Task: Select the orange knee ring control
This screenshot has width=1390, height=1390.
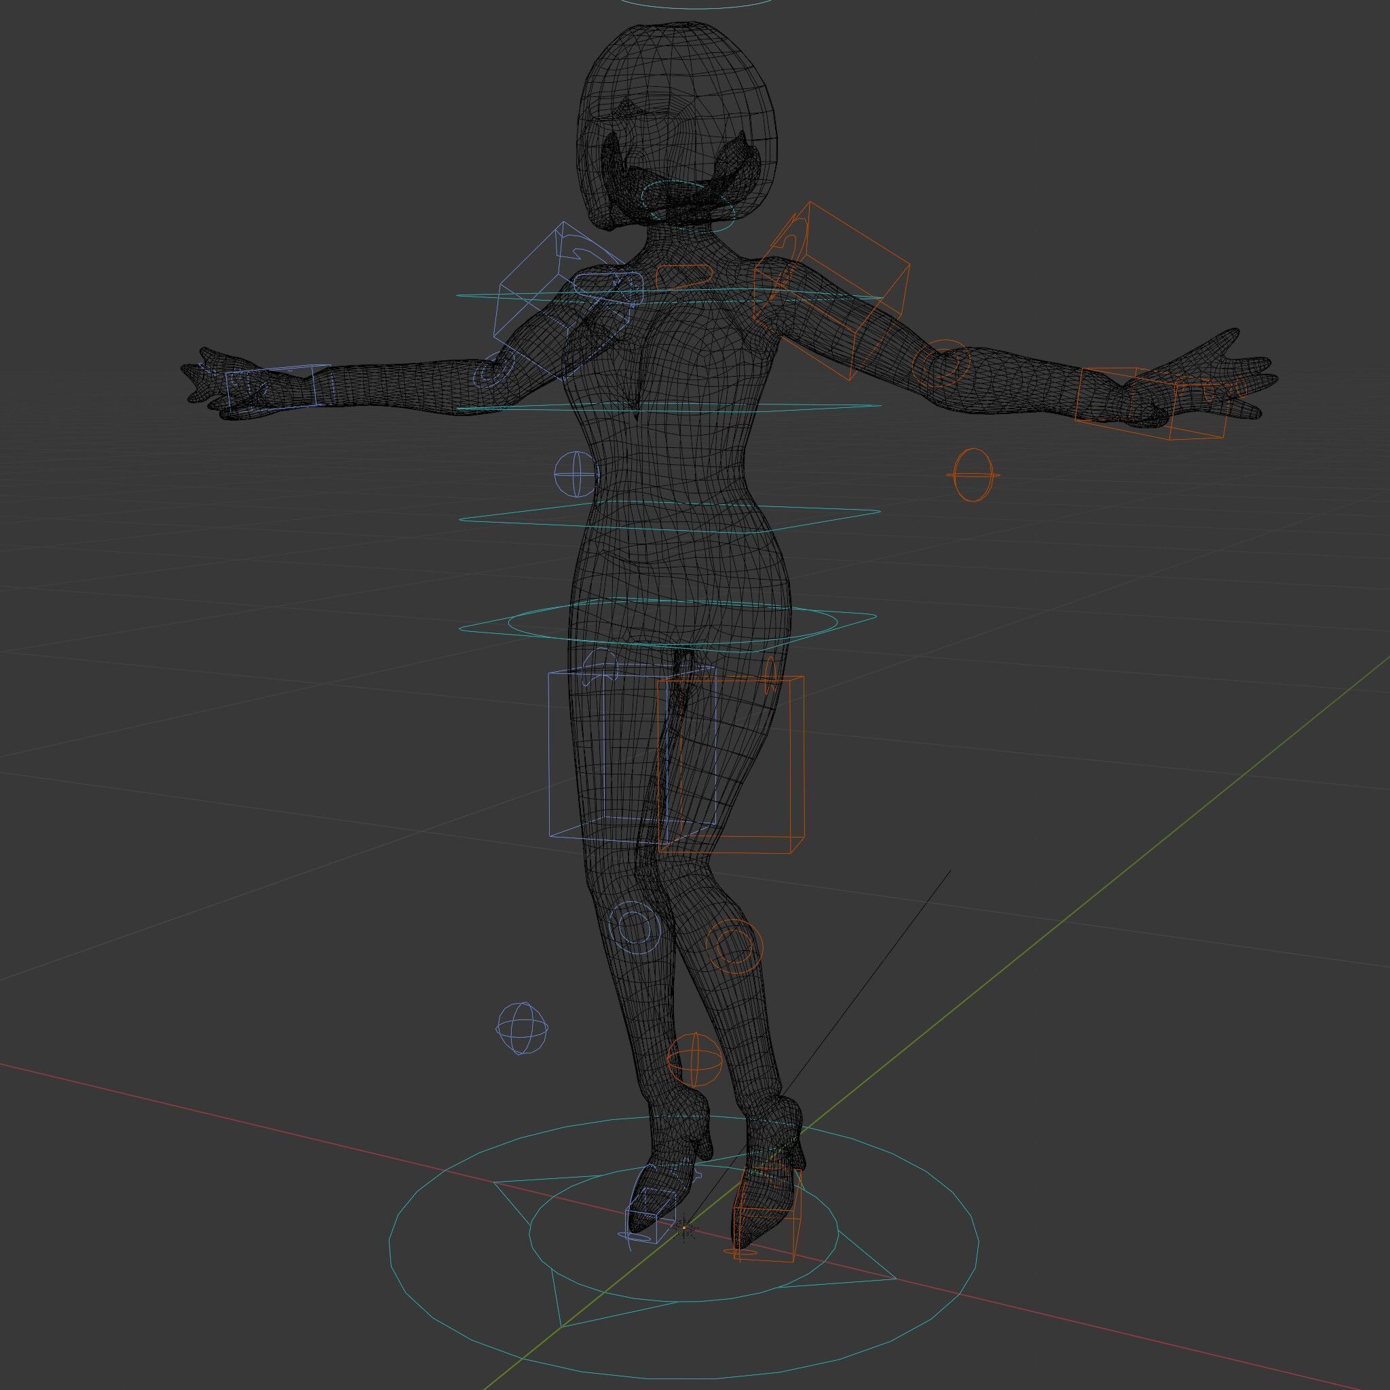Action: [x=733, y=945]
